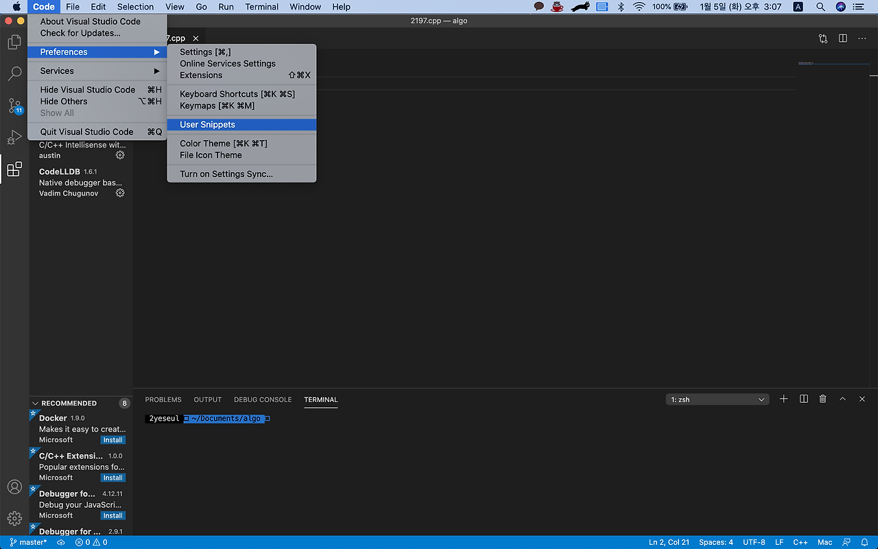The image size is (878, 549).
Task: Open Online Services Settings menu entry
Action: (x=241, y=64)
